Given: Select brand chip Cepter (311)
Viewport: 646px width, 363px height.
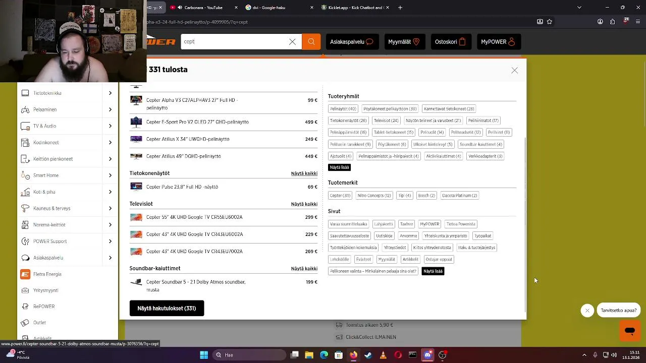Looking at the screenshot, I should pos(340,196).
